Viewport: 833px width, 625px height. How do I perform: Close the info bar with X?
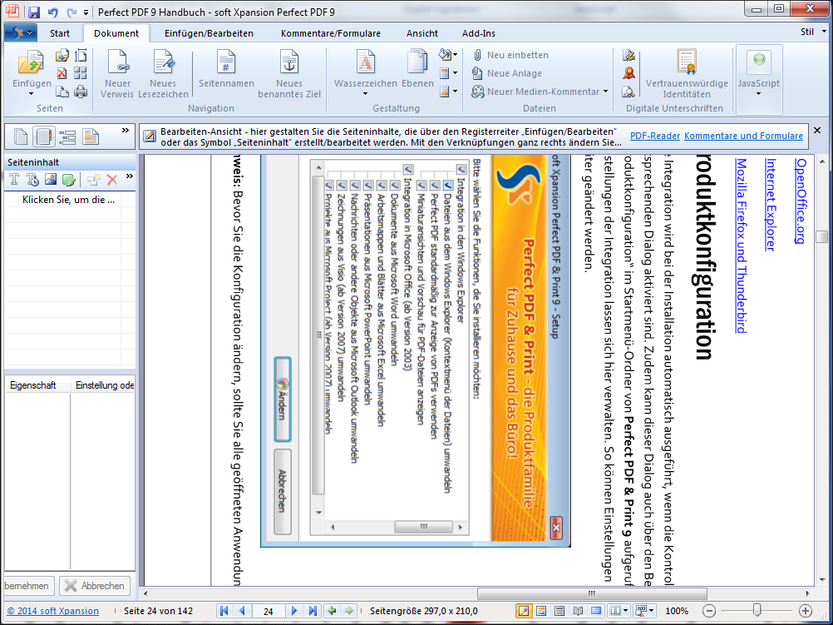pos(817,131)
